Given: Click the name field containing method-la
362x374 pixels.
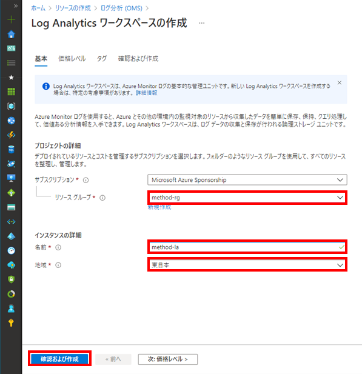Looking at the screenshot, I should (x=247, y=247).
